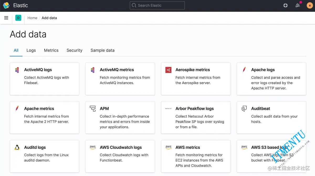The height and width of the screenshot is (176, 315).
Task: Click 'Fetch internal metrics from the Apache 2' text
Action: (x=46, y=119)
